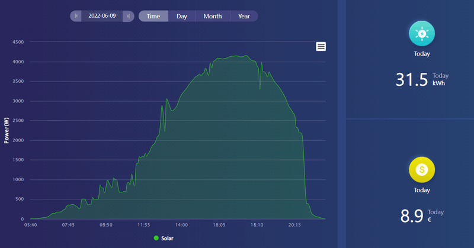Click the 09:50 time axis label
This screenshot has height=248, width=474.
point(106,225)
